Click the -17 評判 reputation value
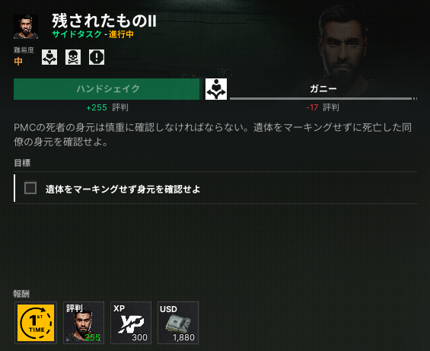The width and height of the screenshot is (430, 351). coord(323,107)
